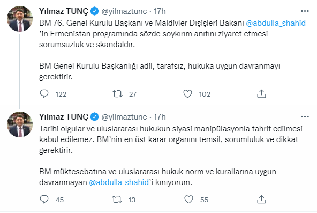Open the 17h timestamp of first tweet
The image size is (317, 213).
click(160, 11)
